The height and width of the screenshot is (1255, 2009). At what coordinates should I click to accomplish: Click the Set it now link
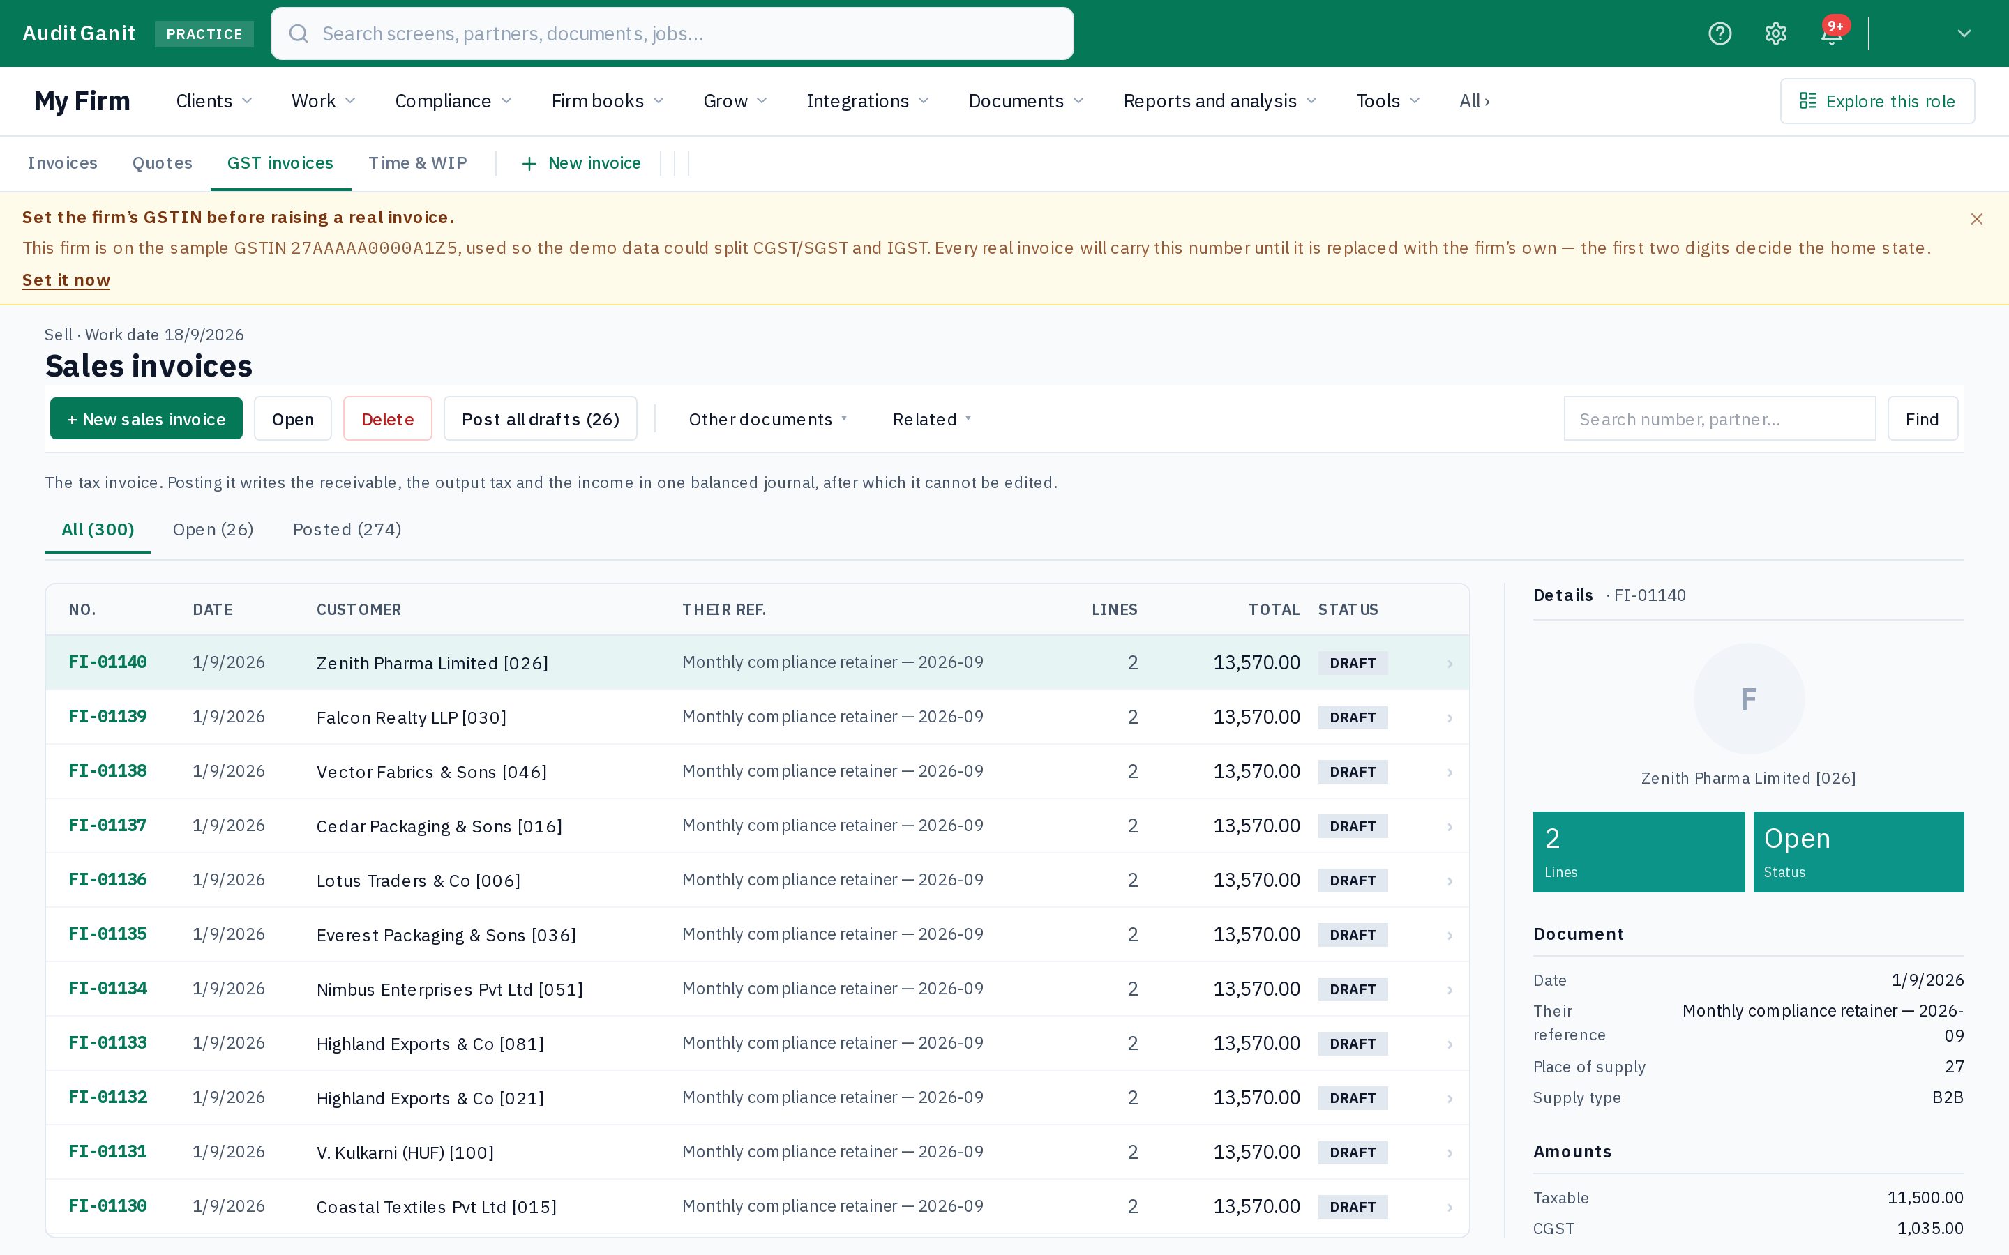coord(66,280)
